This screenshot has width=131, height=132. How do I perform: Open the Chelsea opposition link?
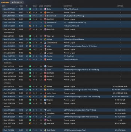pyautogui.click(x=49, y=66)
